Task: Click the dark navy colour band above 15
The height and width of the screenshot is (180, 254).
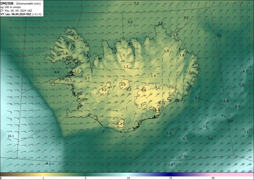Action: (x=170, y=174)
